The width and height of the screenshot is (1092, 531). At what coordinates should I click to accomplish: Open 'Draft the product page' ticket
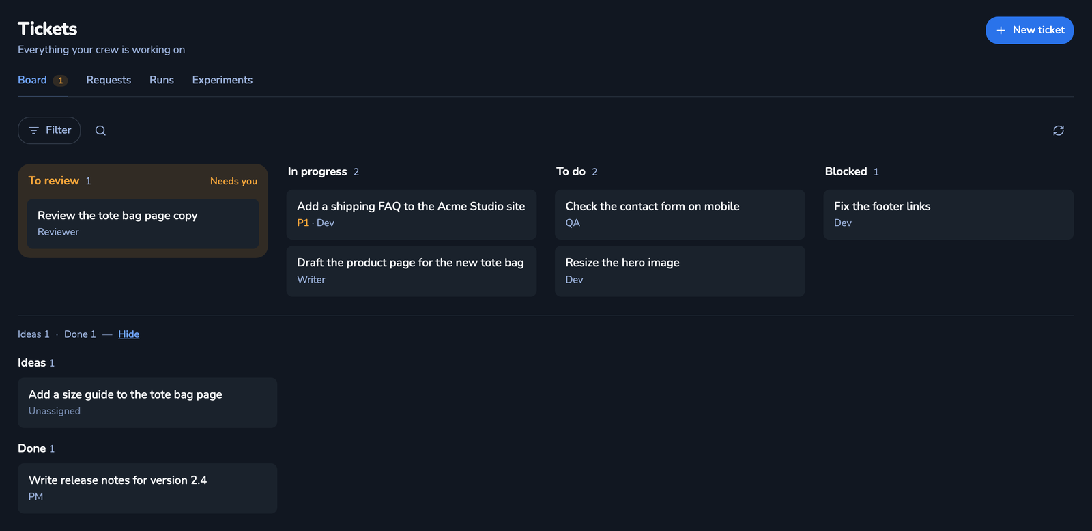coord(412,271)
